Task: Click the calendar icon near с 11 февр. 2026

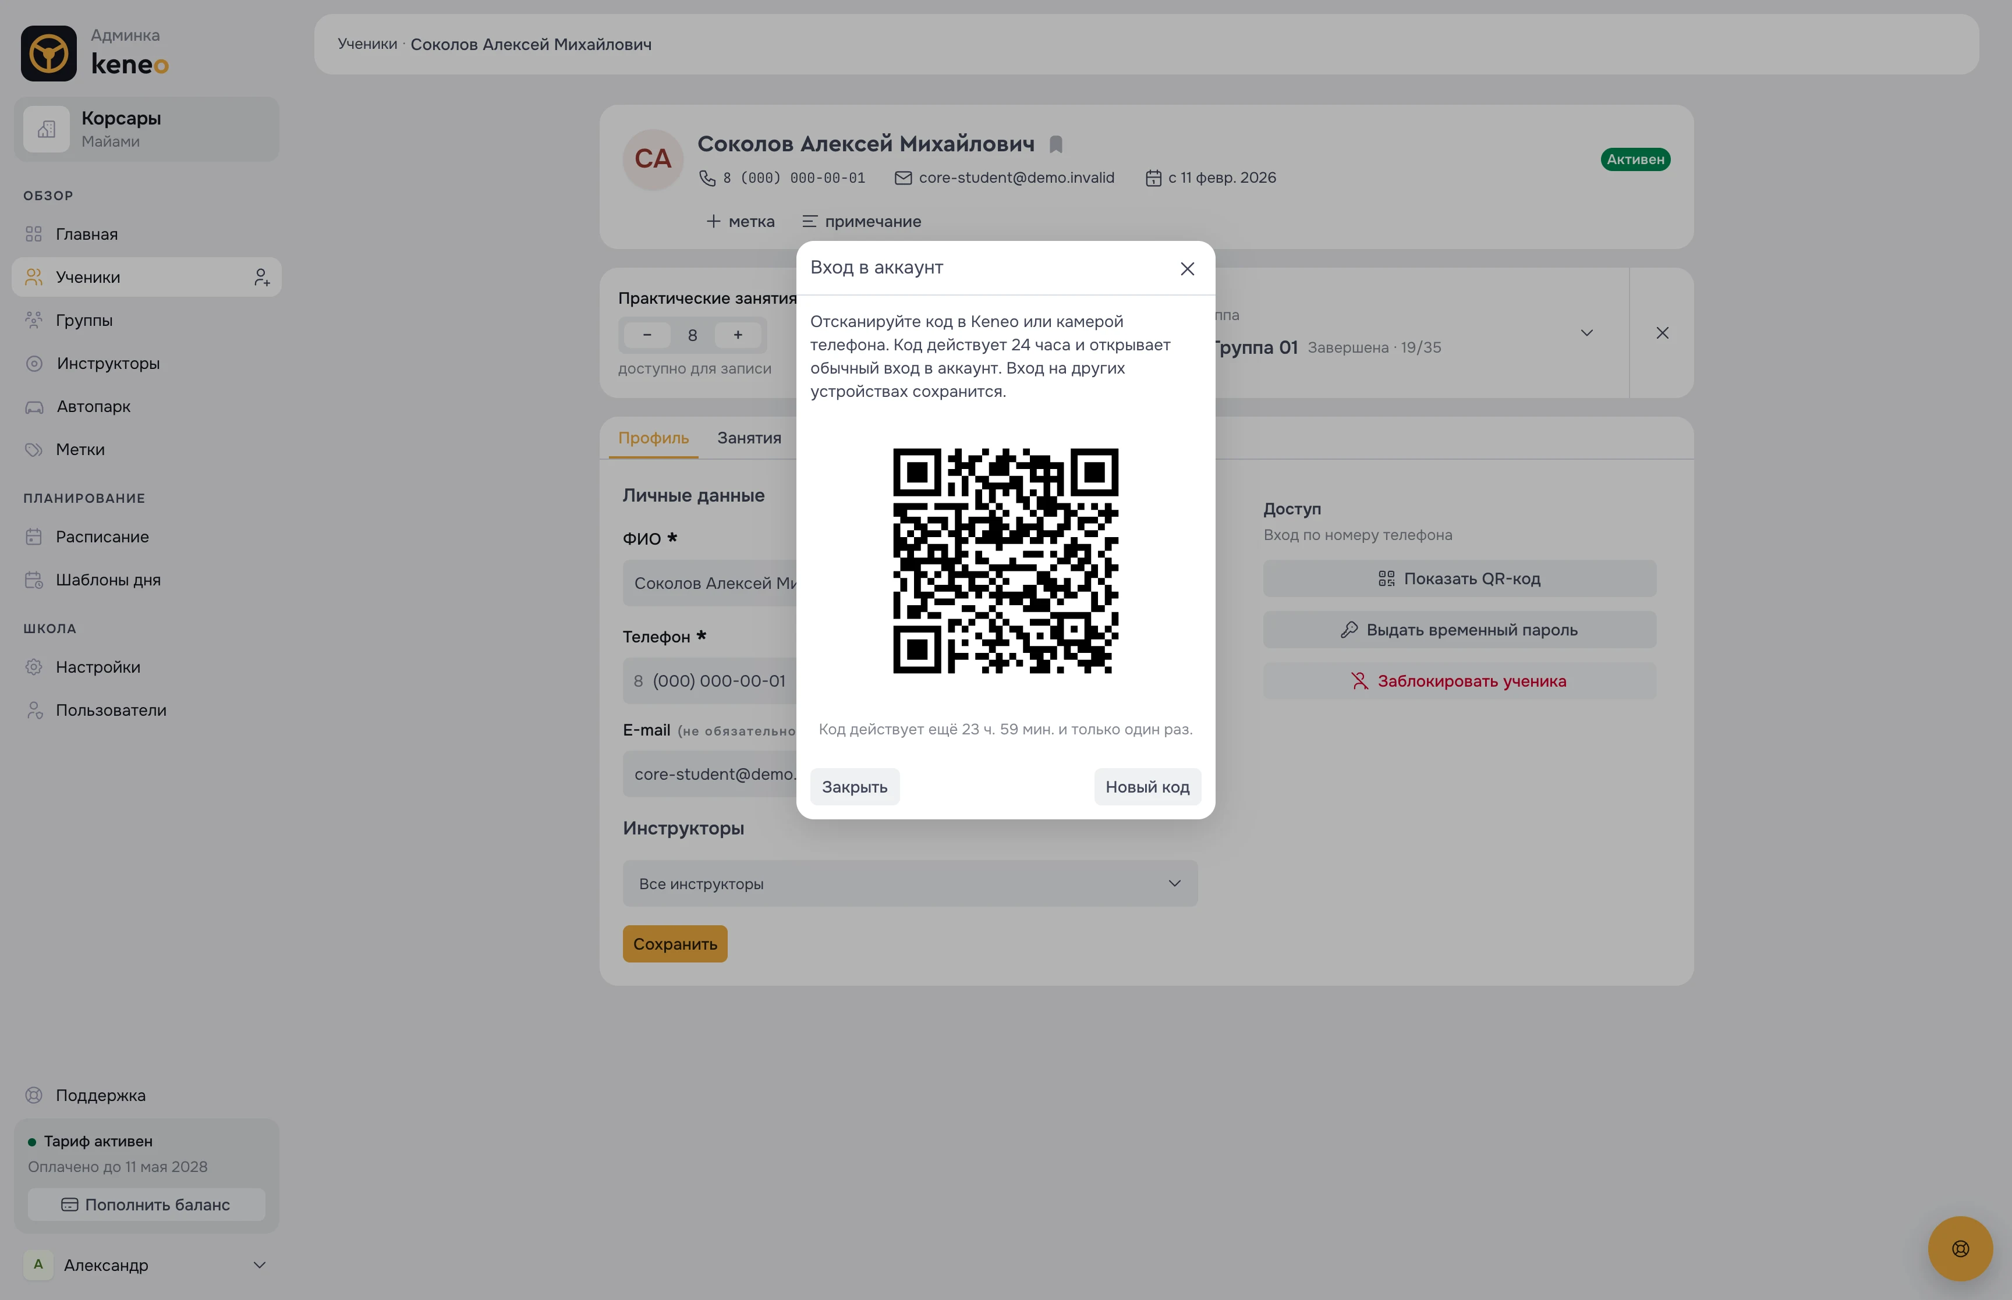Action: (x=1153, y=178)
